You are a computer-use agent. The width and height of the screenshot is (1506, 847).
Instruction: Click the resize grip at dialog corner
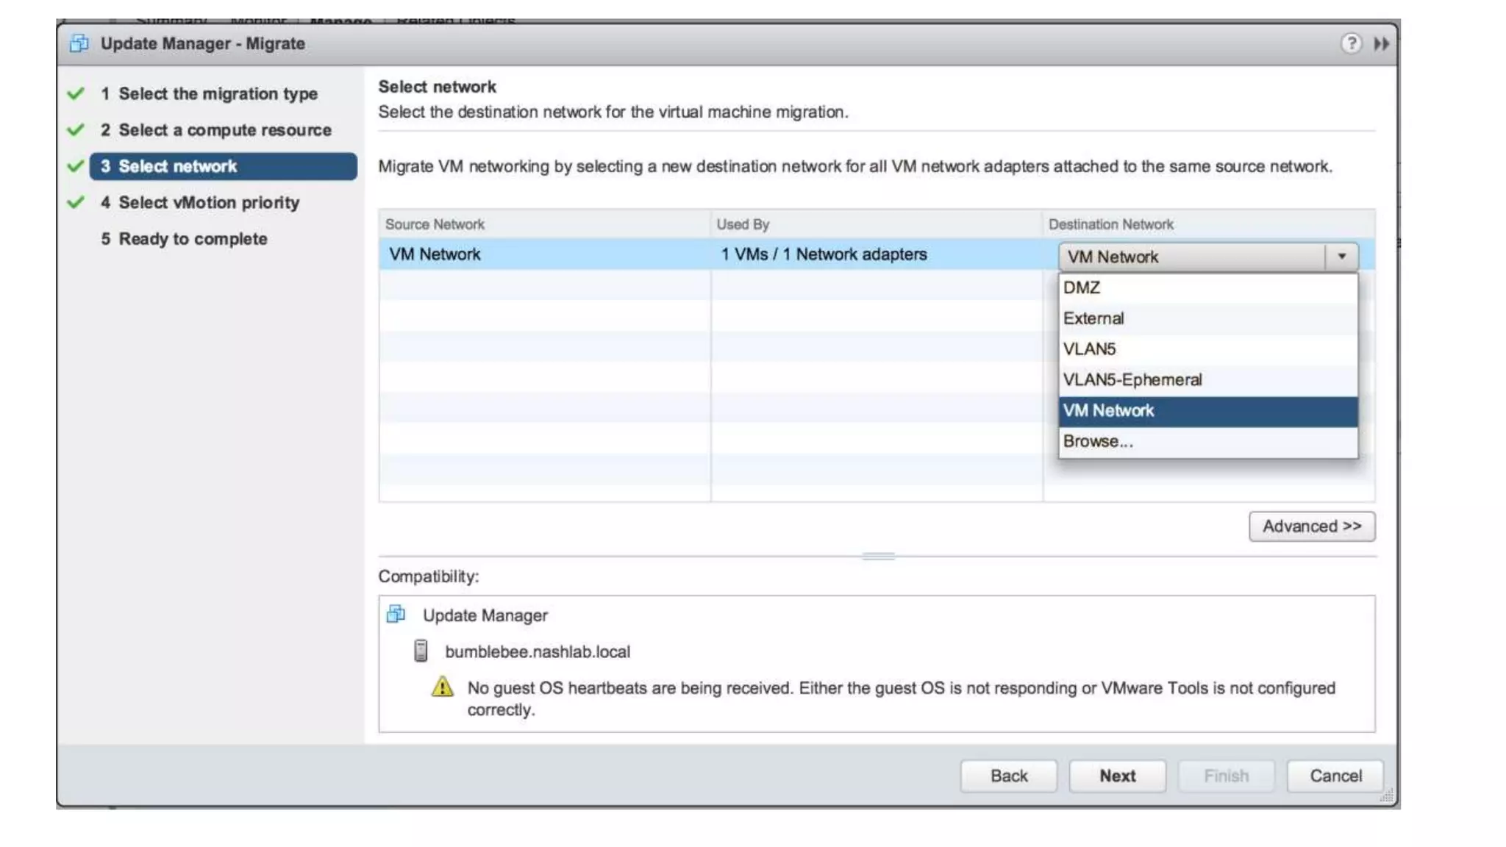pos(1387,796)
